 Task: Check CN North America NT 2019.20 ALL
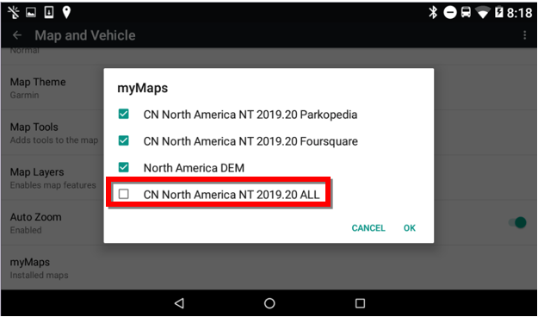click(123, 195)
